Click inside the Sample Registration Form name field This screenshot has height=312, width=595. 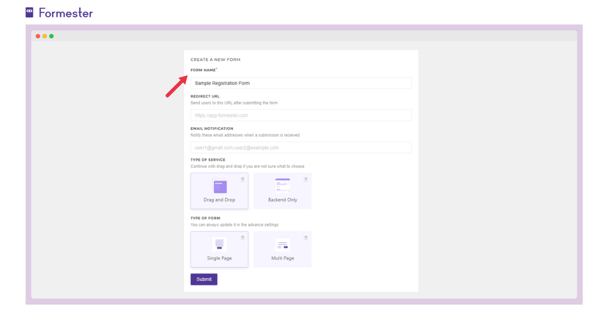coord(300,83)
